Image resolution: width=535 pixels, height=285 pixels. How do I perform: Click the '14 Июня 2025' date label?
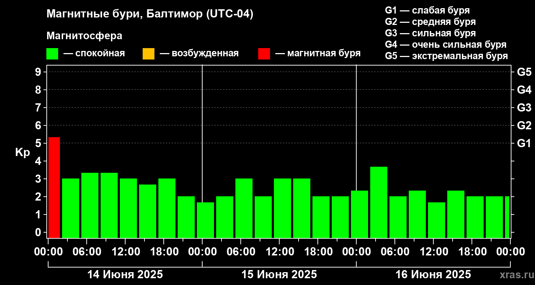pyautogui.click(x=125, y=275)
